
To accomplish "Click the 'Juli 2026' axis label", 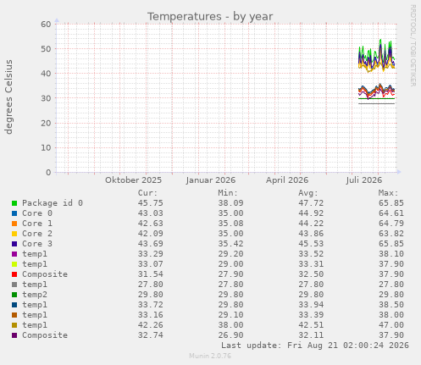I will click(364, 180).
